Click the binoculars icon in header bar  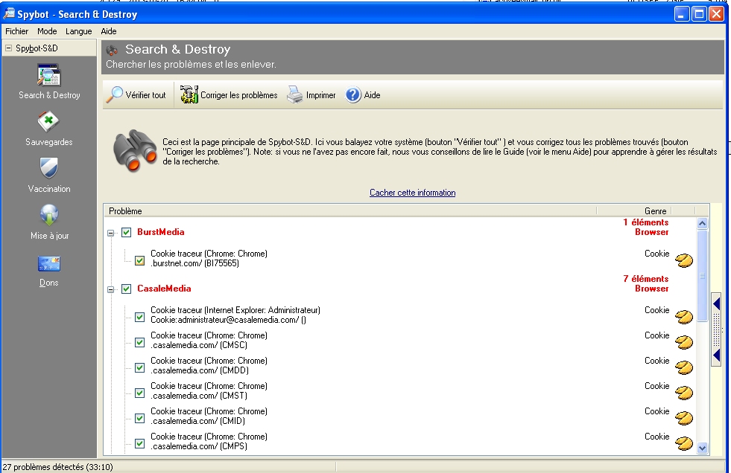112,50
